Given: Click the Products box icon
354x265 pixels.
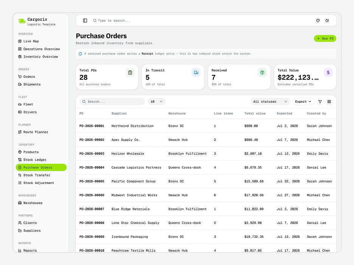Looking at the screenshot, I should (20, 152).
